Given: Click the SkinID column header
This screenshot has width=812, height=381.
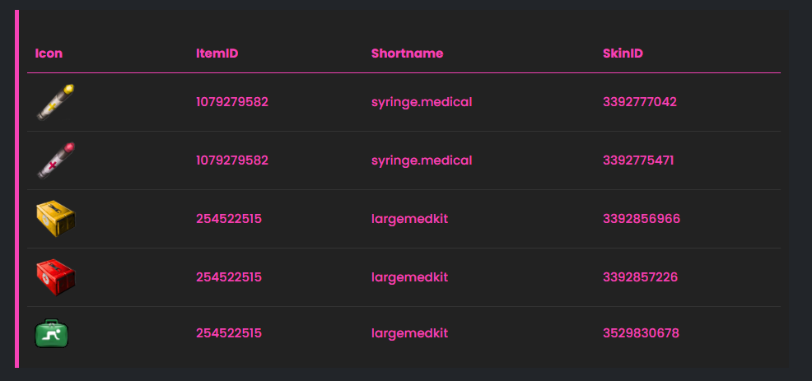Looking at the screenshot, I should pyautogui.click(x=623, y=53).
